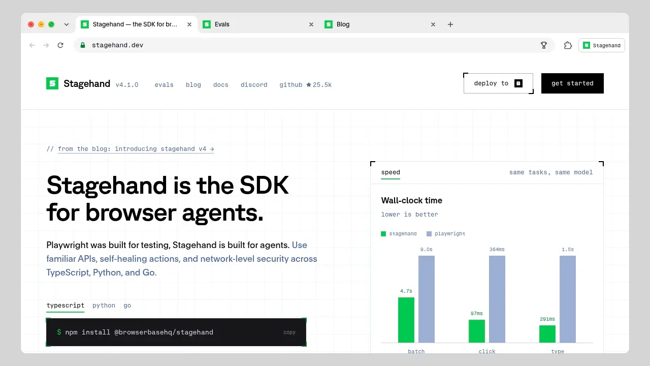The image size is (650, 366).
Task: Click the get started button
Action: (x=572, y=83)
